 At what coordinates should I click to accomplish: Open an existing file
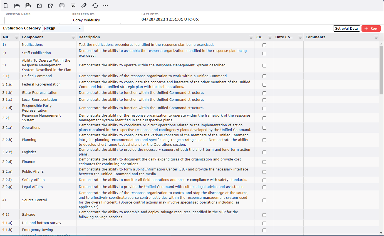pyautogui.click(x=17, y=6)
